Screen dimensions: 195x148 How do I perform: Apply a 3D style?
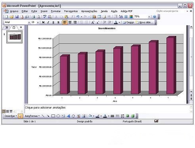[x=133, y=116]
